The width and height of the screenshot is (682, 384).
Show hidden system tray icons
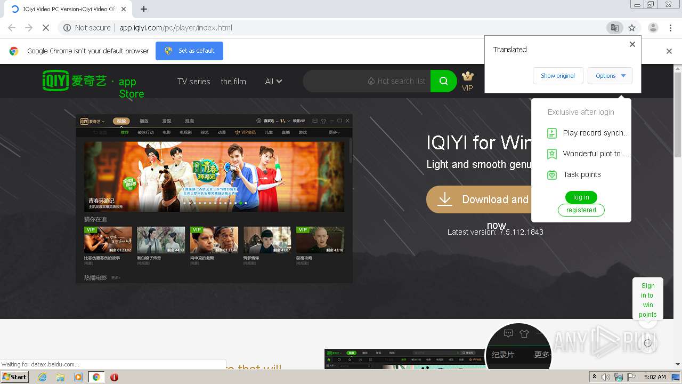point(595,377)
